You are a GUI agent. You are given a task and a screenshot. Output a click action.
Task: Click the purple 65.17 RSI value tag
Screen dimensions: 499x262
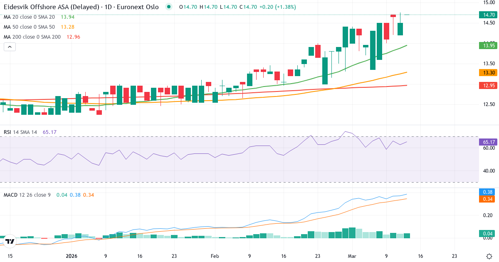(x=488, y=142)
